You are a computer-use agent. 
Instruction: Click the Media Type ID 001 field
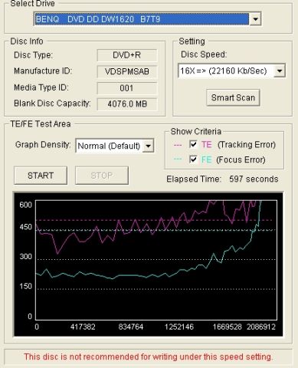pyautogui.click(x=127, y=88)
